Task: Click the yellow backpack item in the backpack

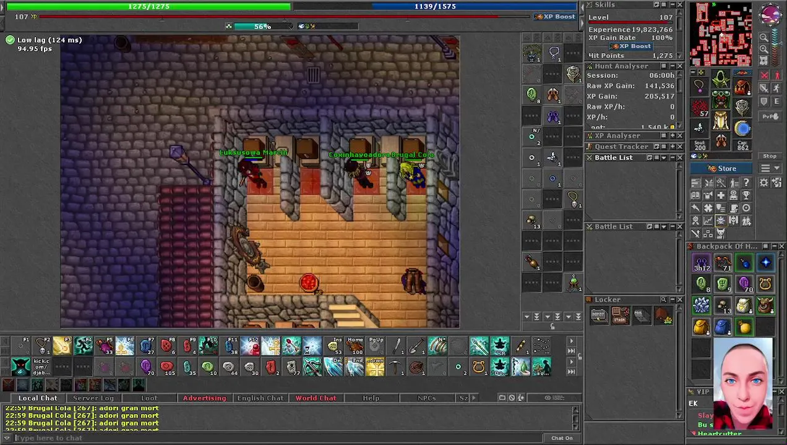Action: tap(701, 327)
